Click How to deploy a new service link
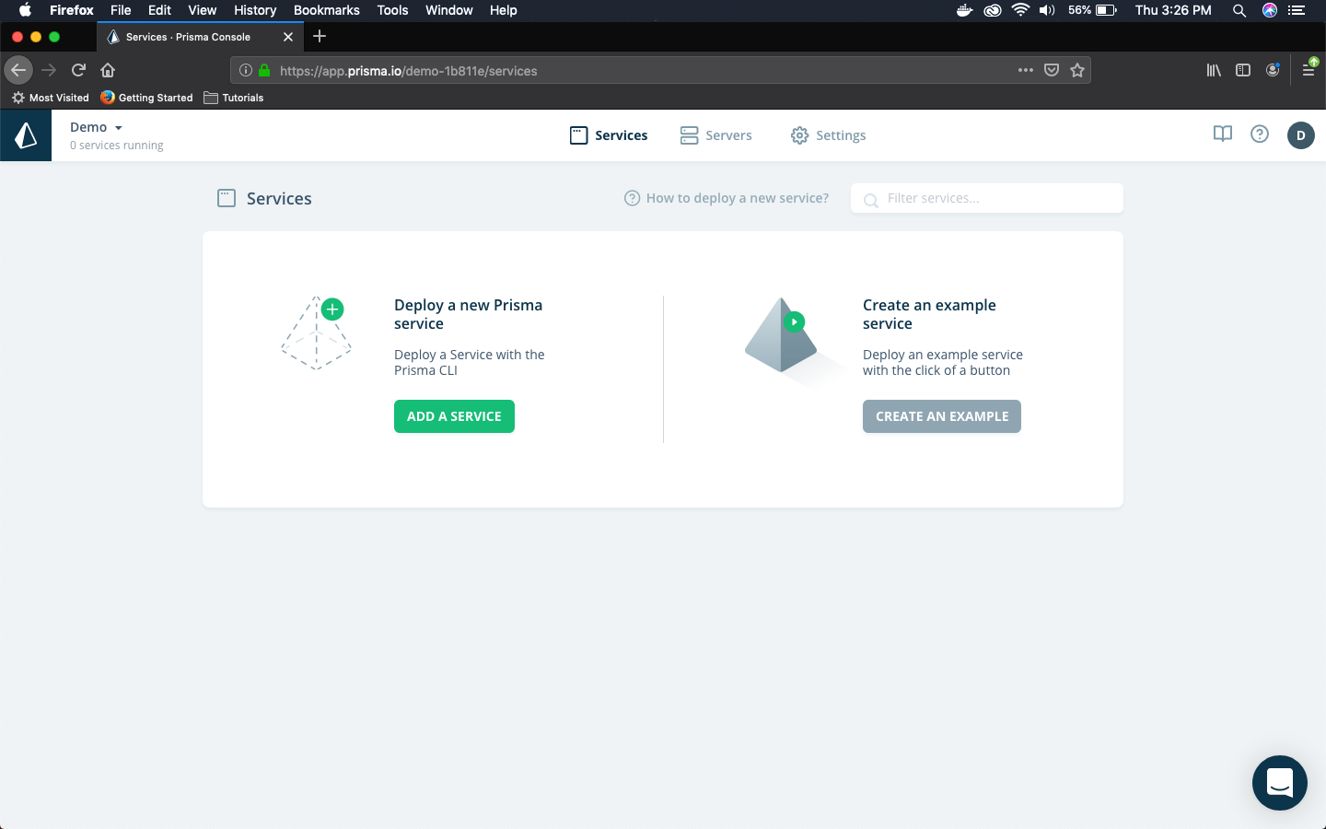1326x829 pixels. [x=727, y=198]
